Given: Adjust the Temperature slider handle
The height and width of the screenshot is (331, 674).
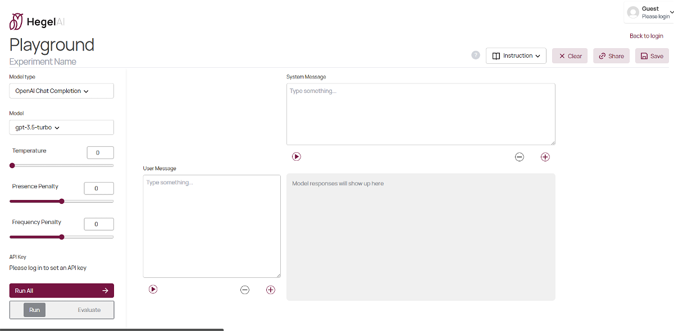Looking at the screenshot, I should [12, 165].
